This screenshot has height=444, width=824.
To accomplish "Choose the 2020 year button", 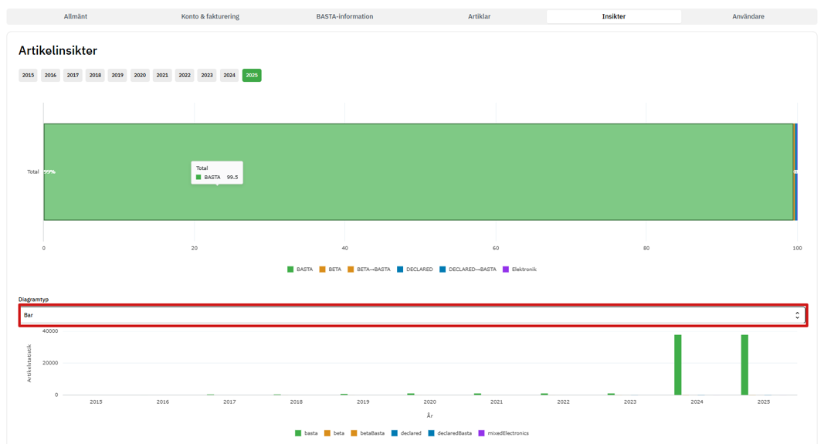I will pos(140,75).
